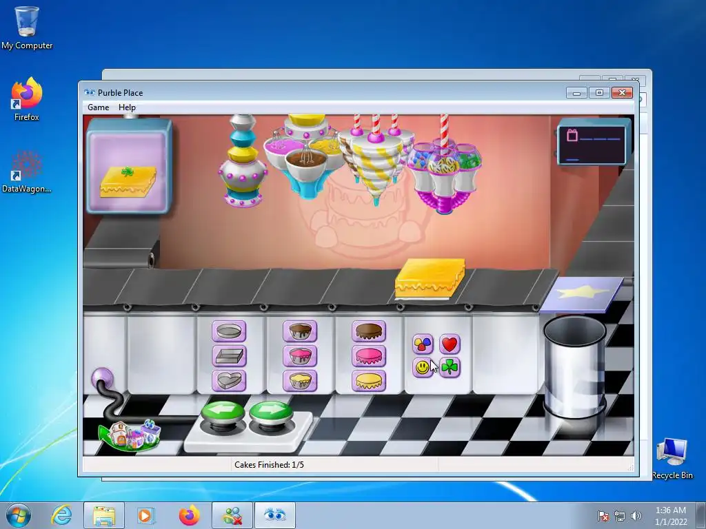Viewport: 706px width, 529px height.
Task: Choose chocolate batter flavor button
Action: (x=300, y=331)
